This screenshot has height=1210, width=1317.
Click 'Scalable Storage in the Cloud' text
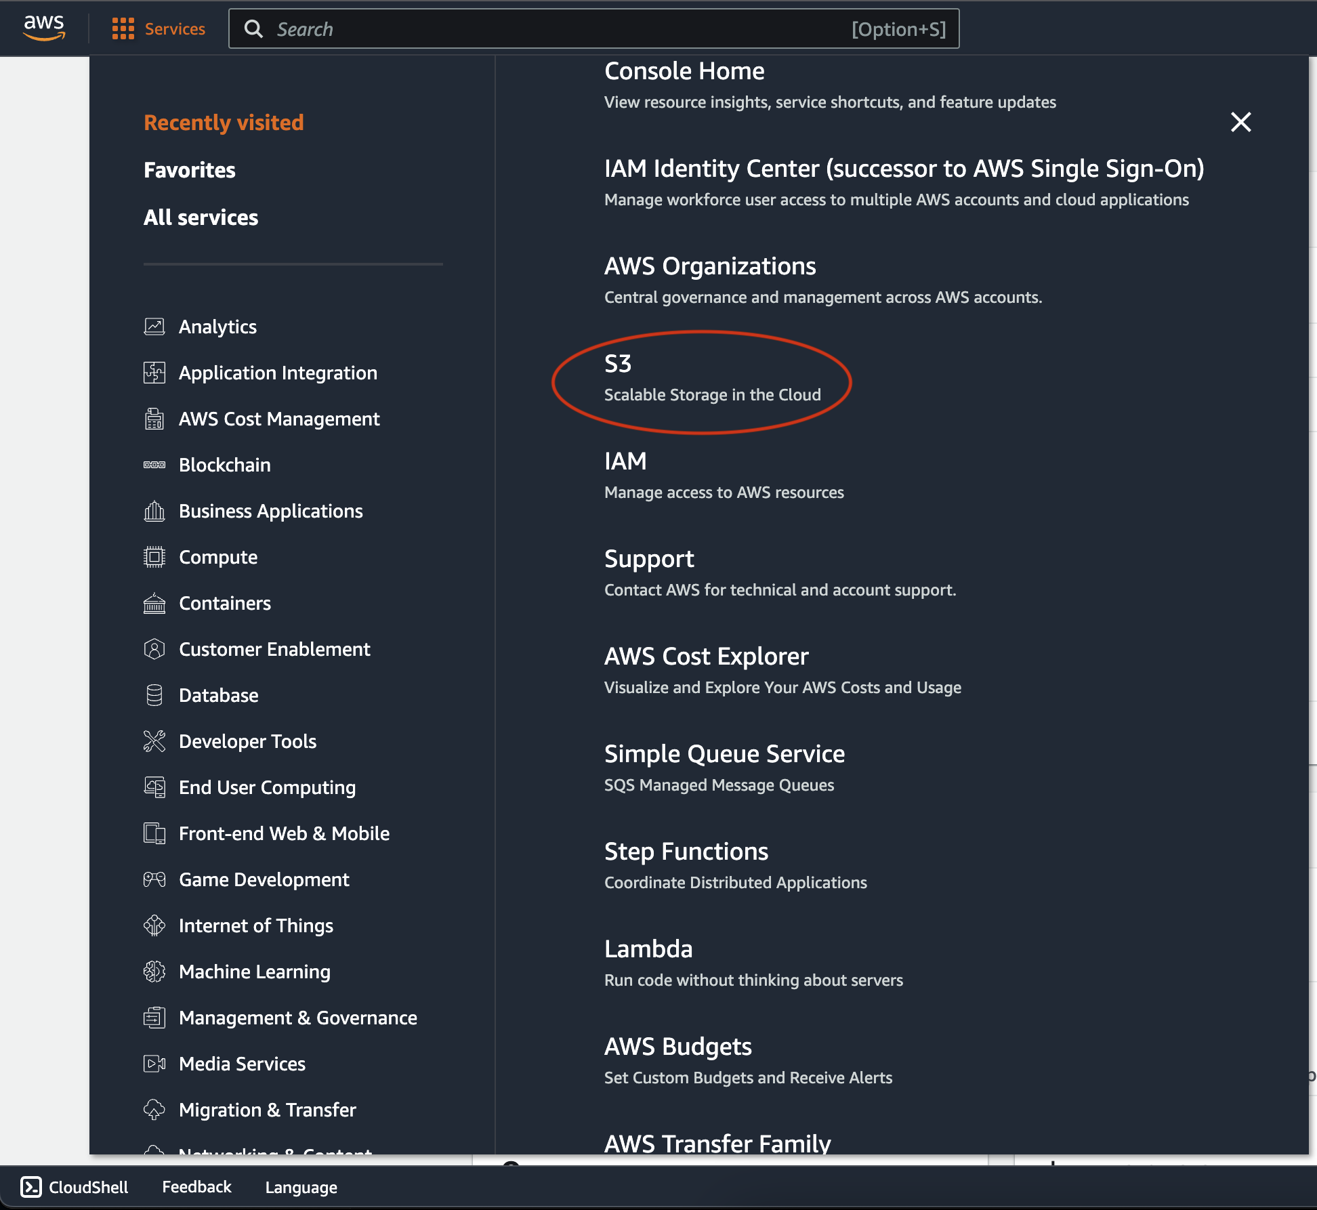[x=712, y=394]
